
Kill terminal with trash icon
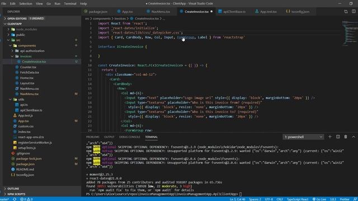[x=346, y=137]
